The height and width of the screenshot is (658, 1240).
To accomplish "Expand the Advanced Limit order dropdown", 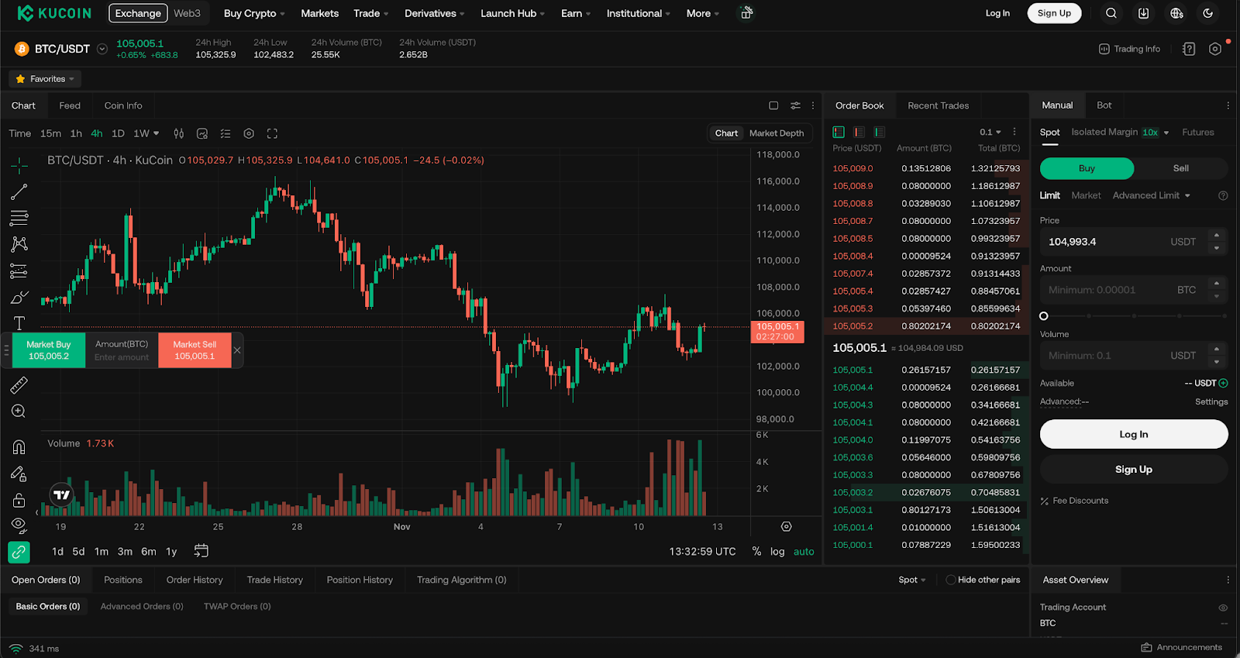I will [1151, 195].
